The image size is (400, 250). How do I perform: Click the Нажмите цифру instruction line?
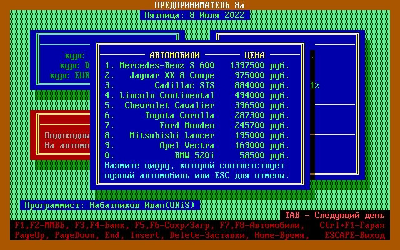click(194, 165)
